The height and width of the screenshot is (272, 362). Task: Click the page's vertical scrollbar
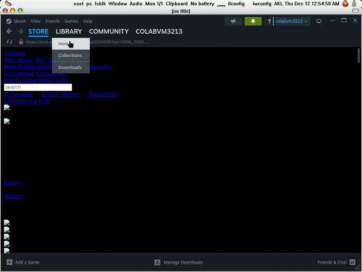click(x=358, y=56)
